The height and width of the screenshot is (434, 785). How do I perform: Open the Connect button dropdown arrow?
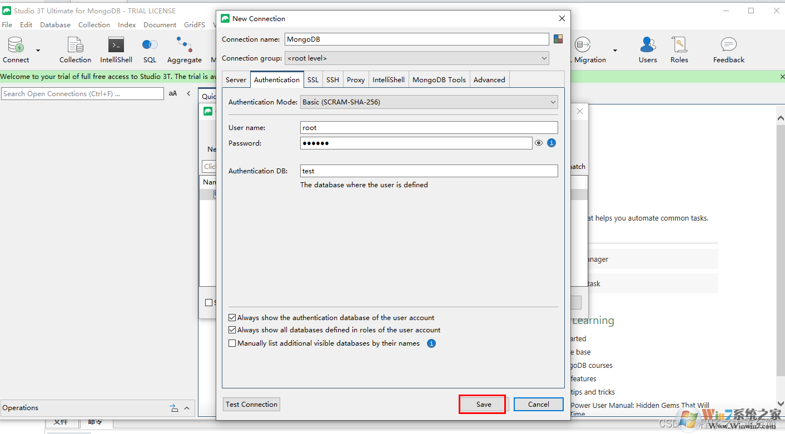click(x=38, y=51)
